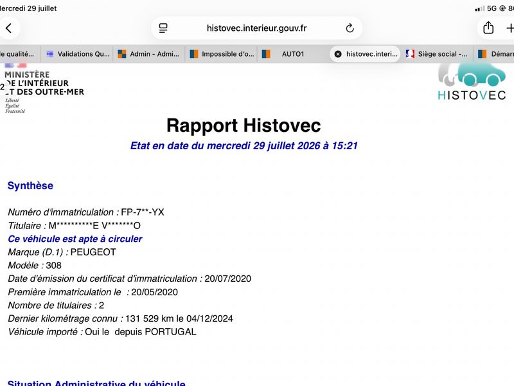Click registration number FP-7**-YX
514x386 pixels.
(142, 212)
